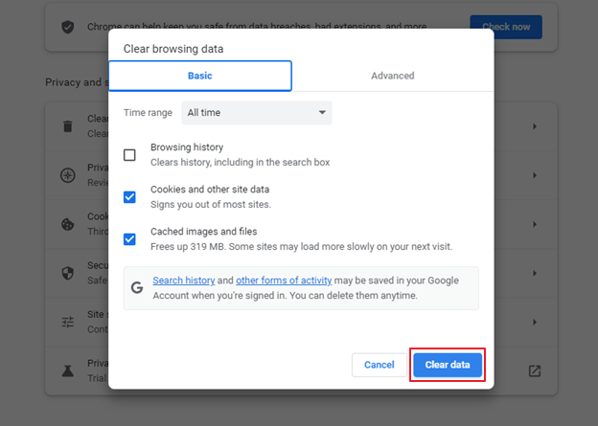Switch to the Advanced tab
Viewport: 598px width, 426px height.
(x=393, y=76)
